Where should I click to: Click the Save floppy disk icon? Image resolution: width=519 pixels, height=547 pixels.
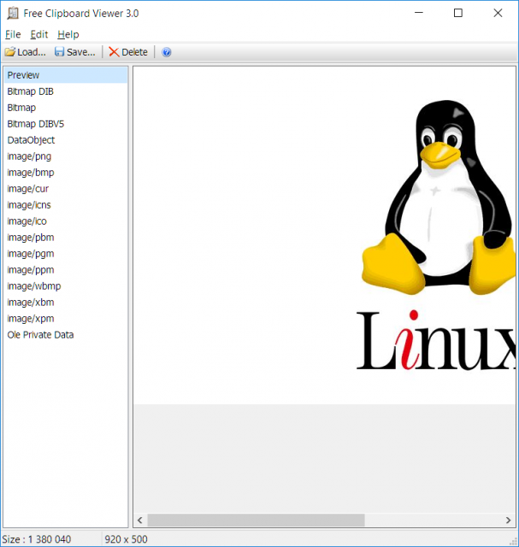point(59,52)
